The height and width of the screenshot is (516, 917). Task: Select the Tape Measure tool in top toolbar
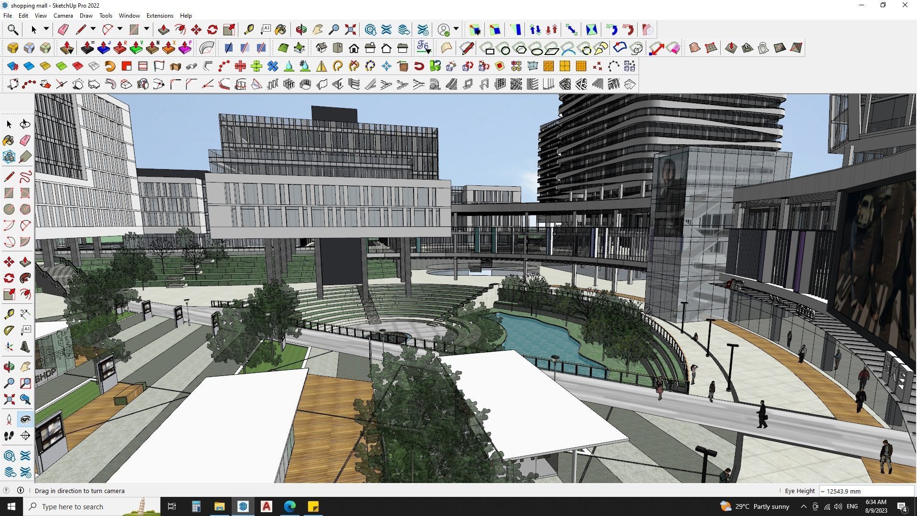tap(249, 30)
